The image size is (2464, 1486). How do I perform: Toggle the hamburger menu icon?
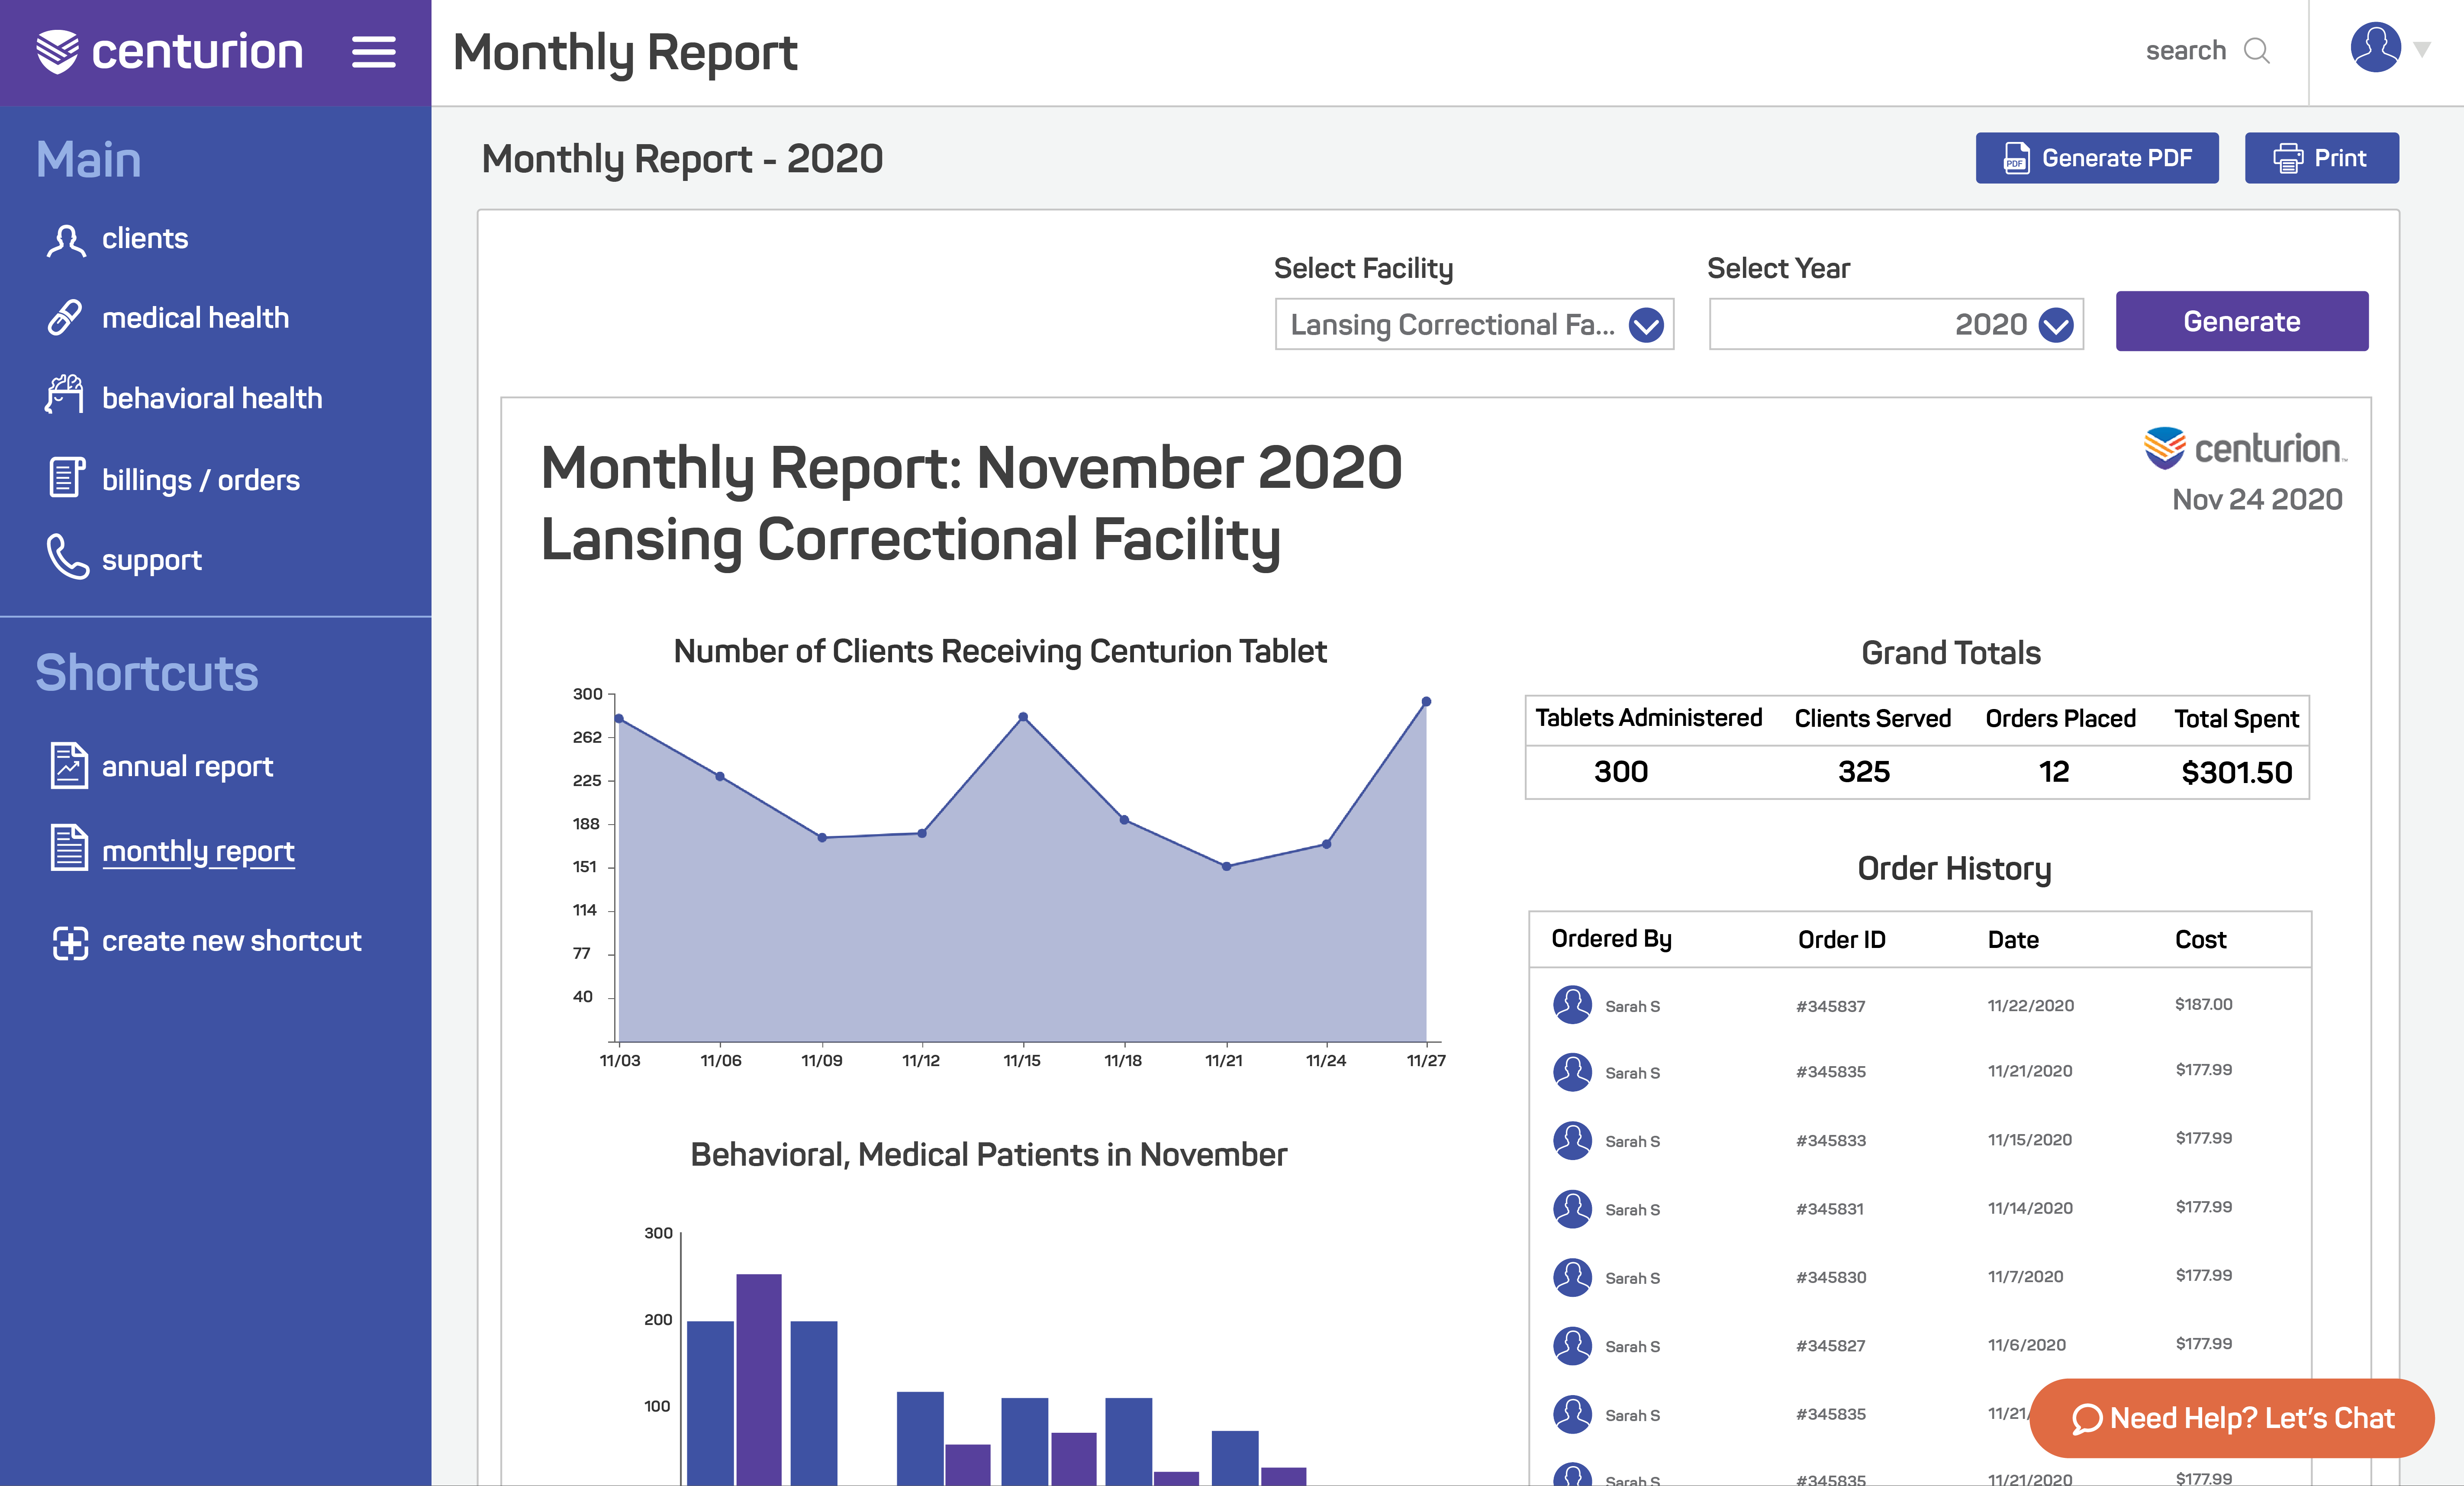373,52
